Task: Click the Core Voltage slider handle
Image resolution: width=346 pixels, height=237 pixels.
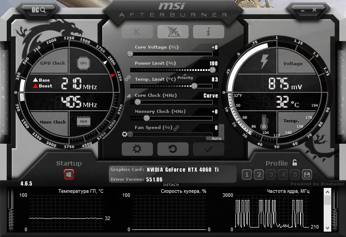Action: point(130,54)
